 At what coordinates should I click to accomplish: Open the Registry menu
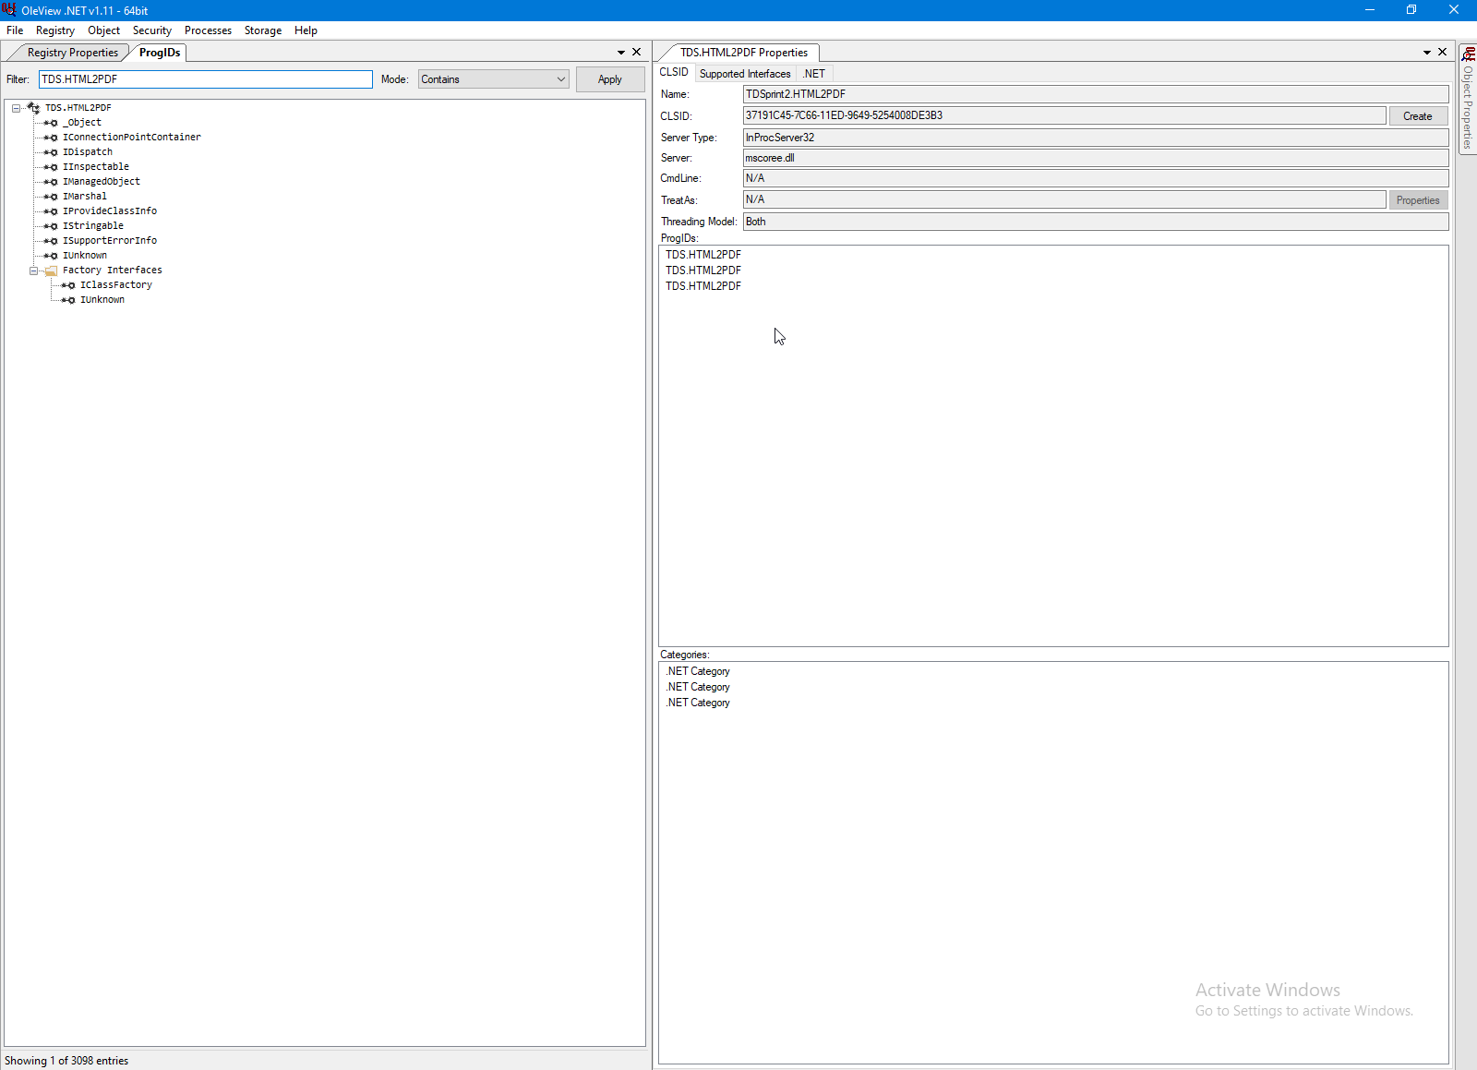coord(55,30)
